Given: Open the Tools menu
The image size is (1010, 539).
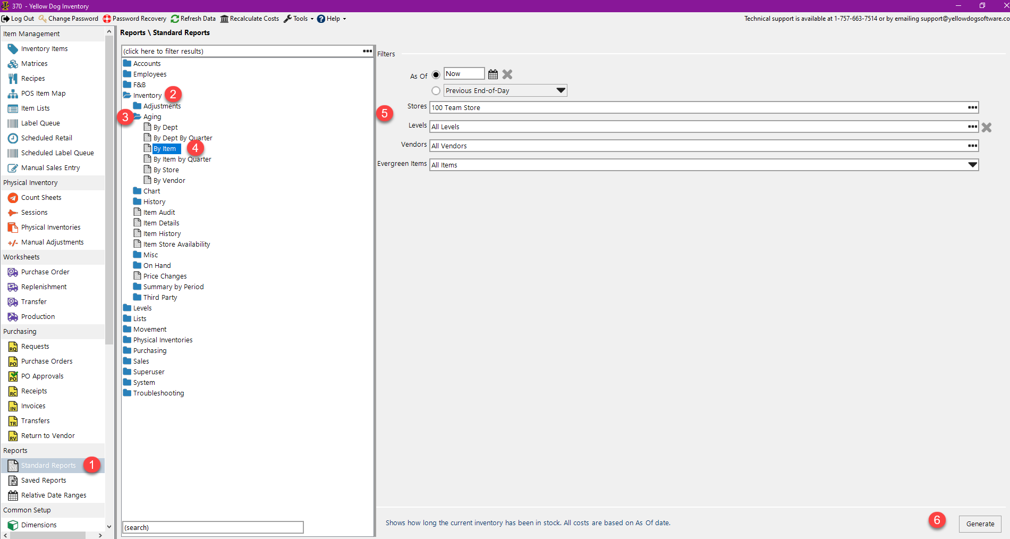Looking at the screenshot, I should pos(299,19).
